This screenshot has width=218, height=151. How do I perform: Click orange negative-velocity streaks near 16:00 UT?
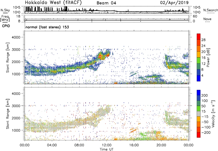click(134, 130)
